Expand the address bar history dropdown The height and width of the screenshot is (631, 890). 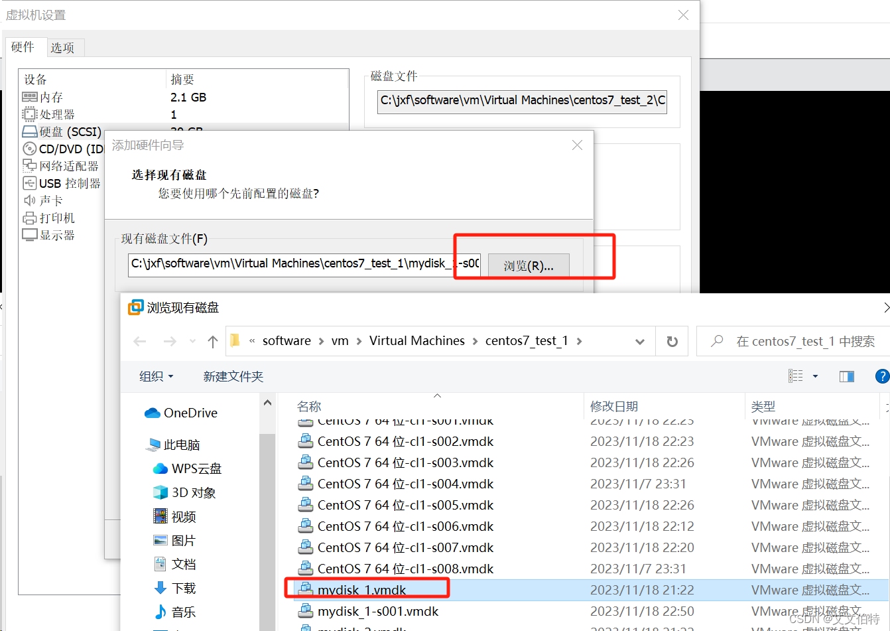[640, 341]
